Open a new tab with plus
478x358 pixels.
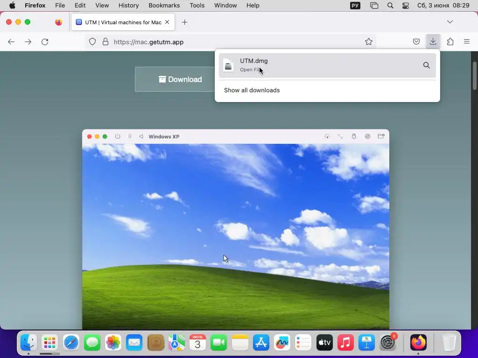184,22
